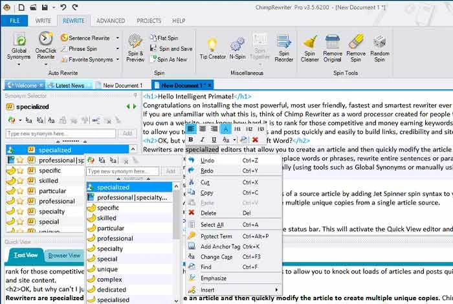Go to next synonym word (right green arrow)
The height and width of the screenshot is (304, 453).
point(135,107)
